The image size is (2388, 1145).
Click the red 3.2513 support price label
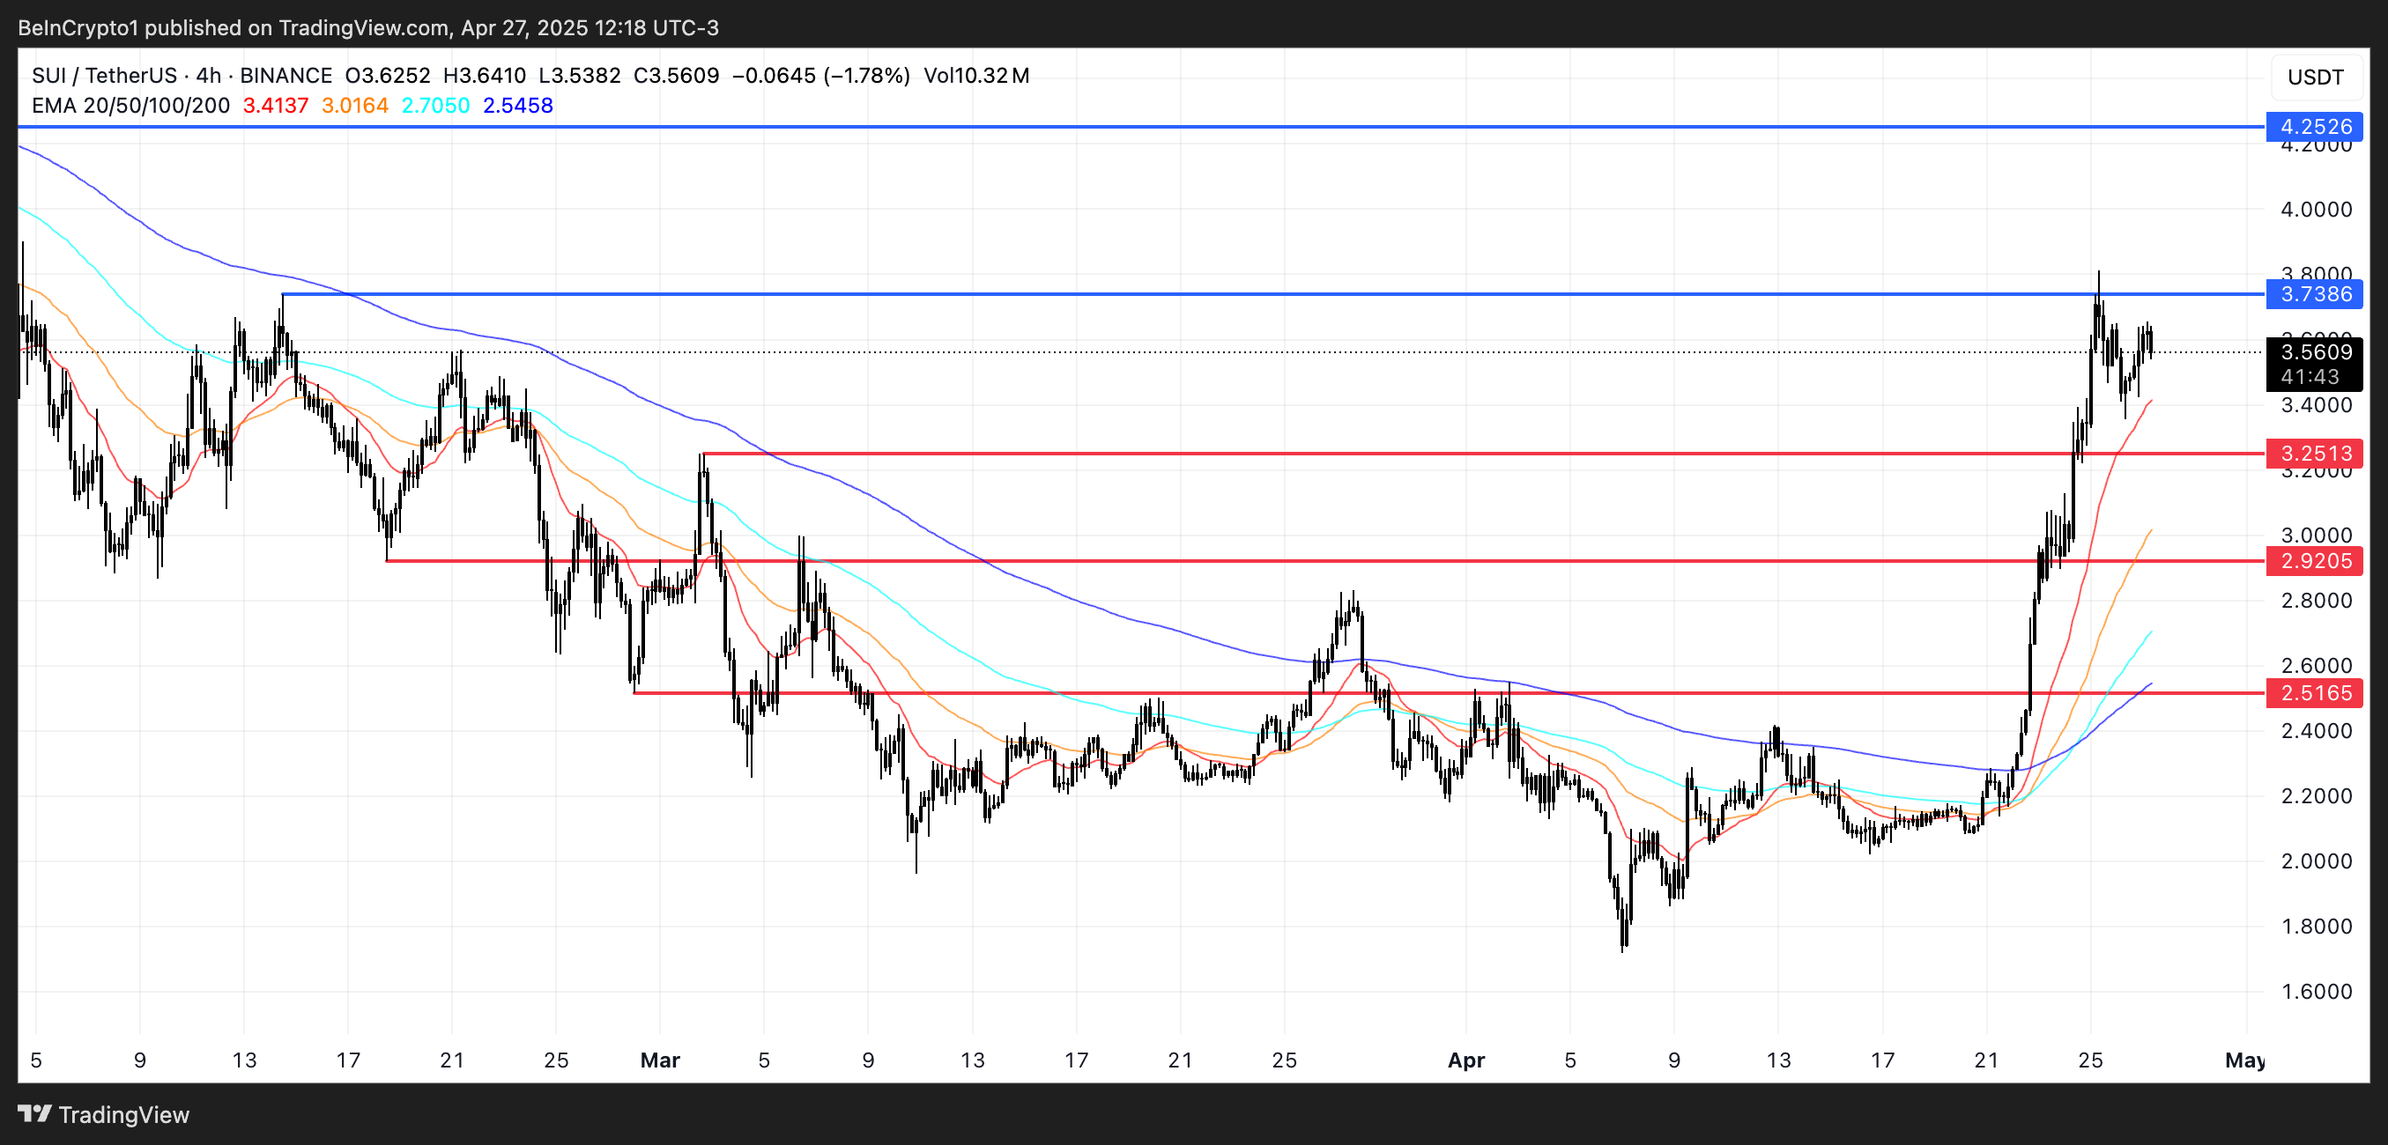[2315, 453]
